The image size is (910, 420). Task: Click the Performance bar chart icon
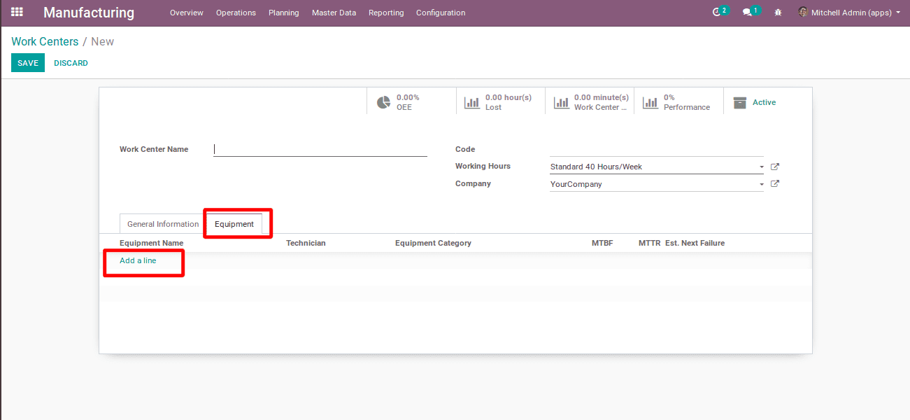tap(650, 102)
